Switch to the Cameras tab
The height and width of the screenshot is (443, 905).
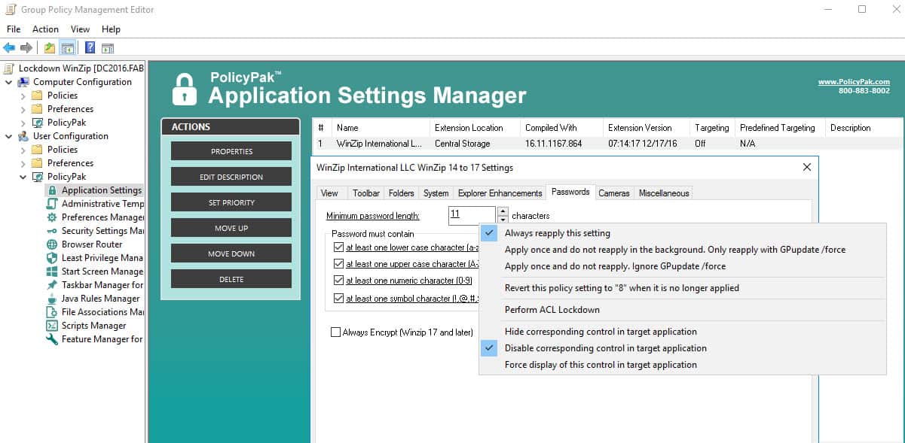[613, 193]
